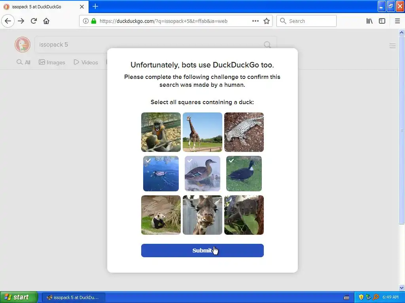Select the koala image square

244,215
